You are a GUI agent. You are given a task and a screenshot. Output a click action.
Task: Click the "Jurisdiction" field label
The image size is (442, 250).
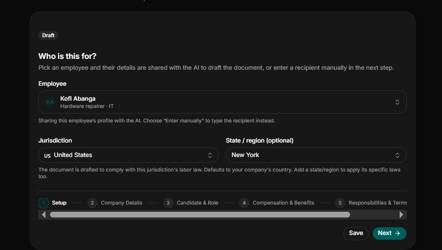[55, 140]
